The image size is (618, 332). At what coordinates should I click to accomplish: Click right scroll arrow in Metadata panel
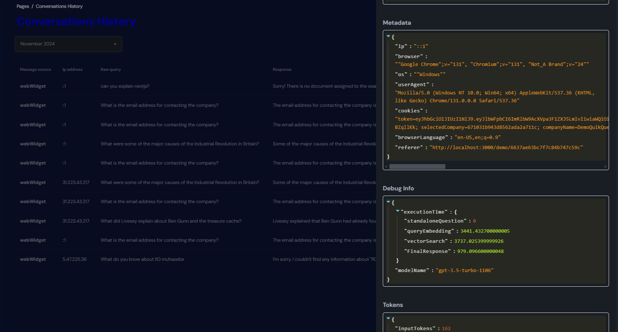pyautogui.click(x=605, y=167)
